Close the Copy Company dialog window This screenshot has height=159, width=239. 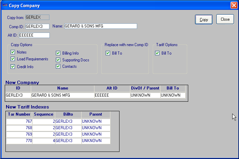pos(234,5)
